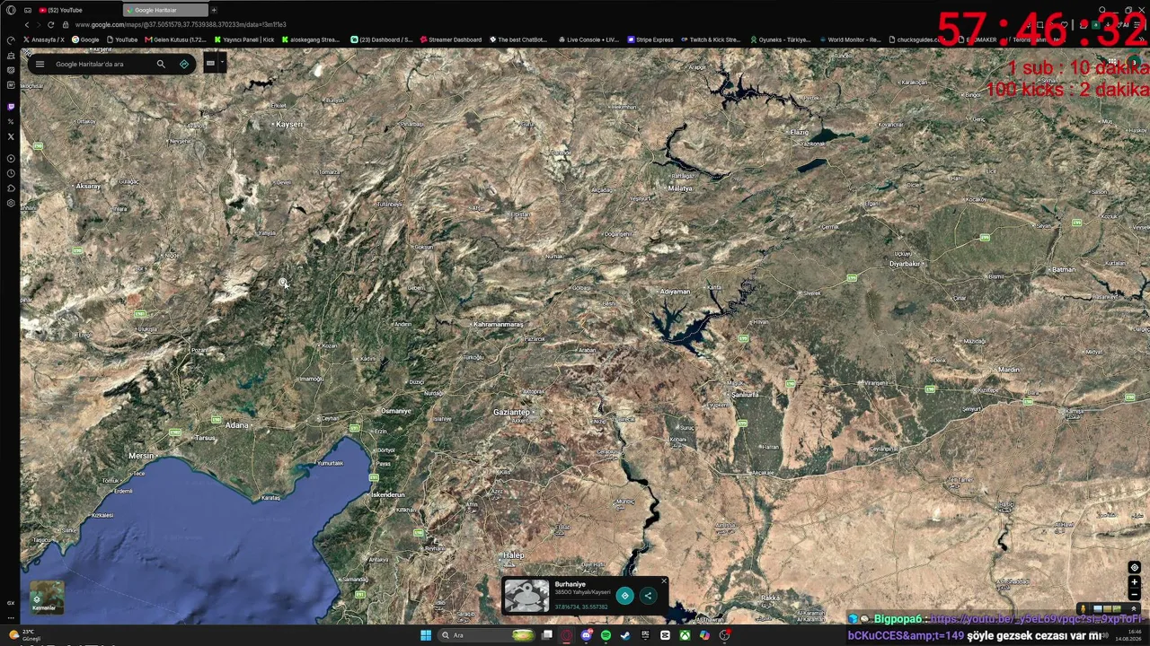The height and width of the screenshot is (646, 1150).
Task: Open the Gelen Kutusu Gmail bookmark
Action: (x=176, y=39)
